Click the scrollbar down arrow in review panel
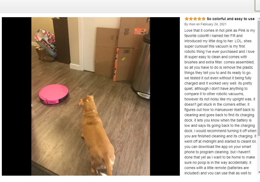 (x=259, y=172)
